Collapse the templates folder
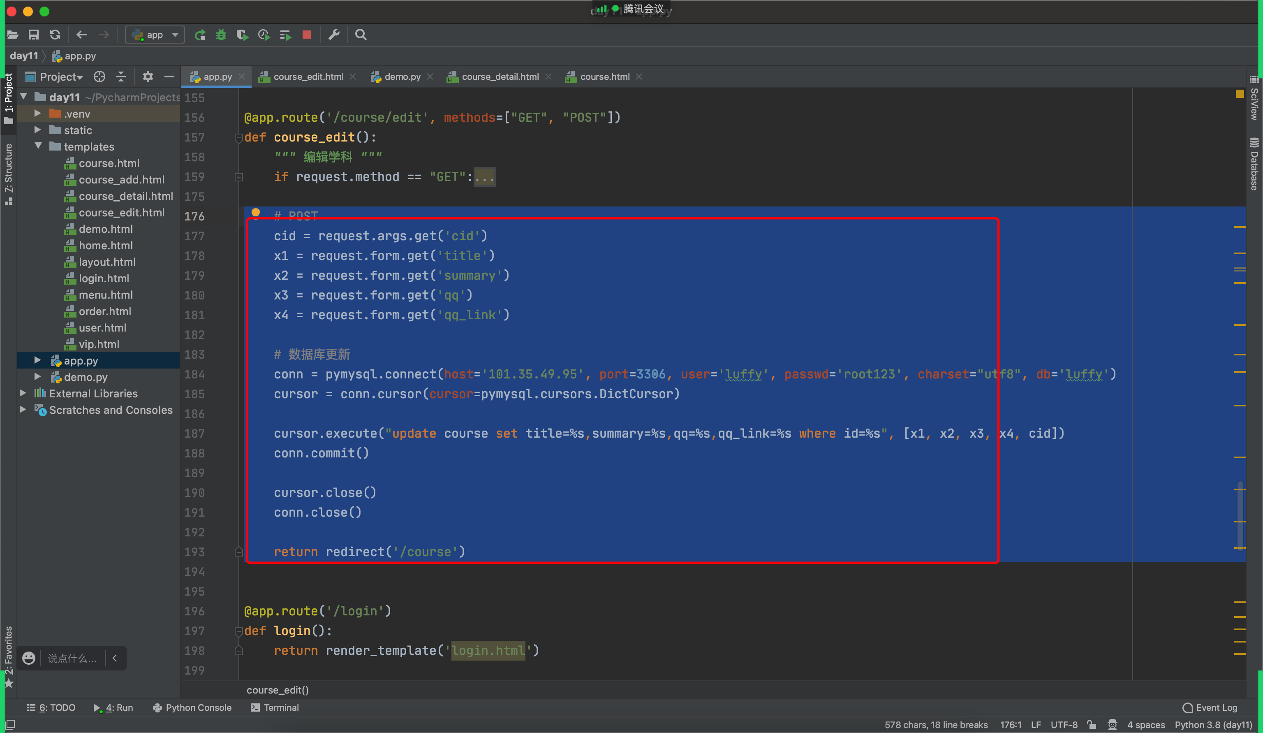The height and width of the screenshot is (733, 1263). coord(38,146)
